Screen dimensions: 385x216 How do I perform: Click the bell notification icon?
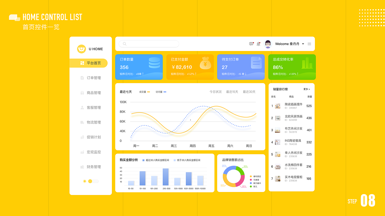(x=258, y=44)
